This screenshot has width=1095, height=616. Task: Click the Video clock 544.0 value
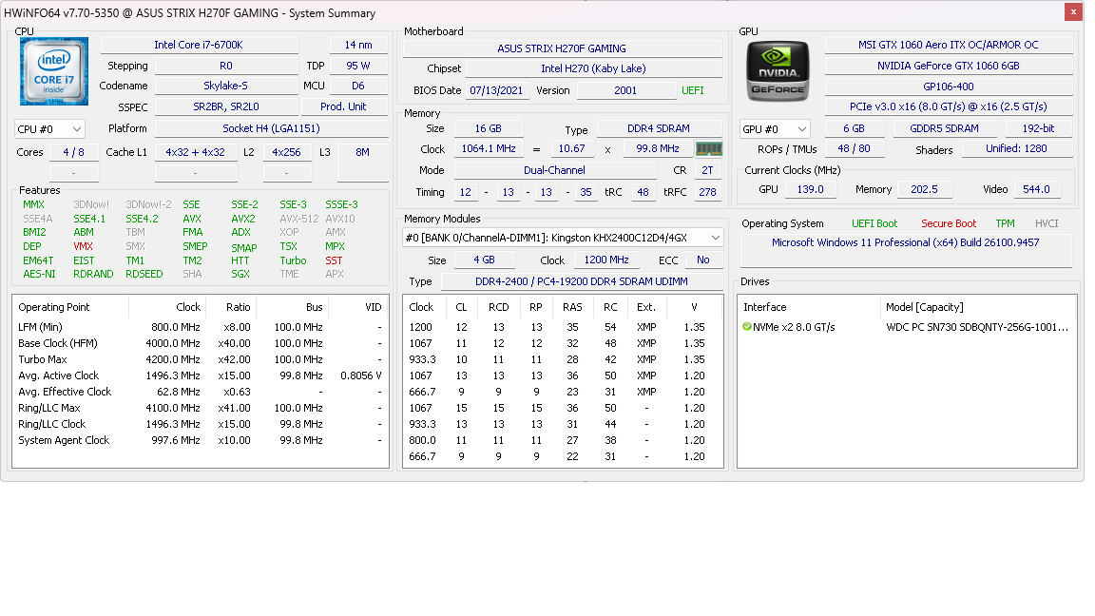point(1036,189)
